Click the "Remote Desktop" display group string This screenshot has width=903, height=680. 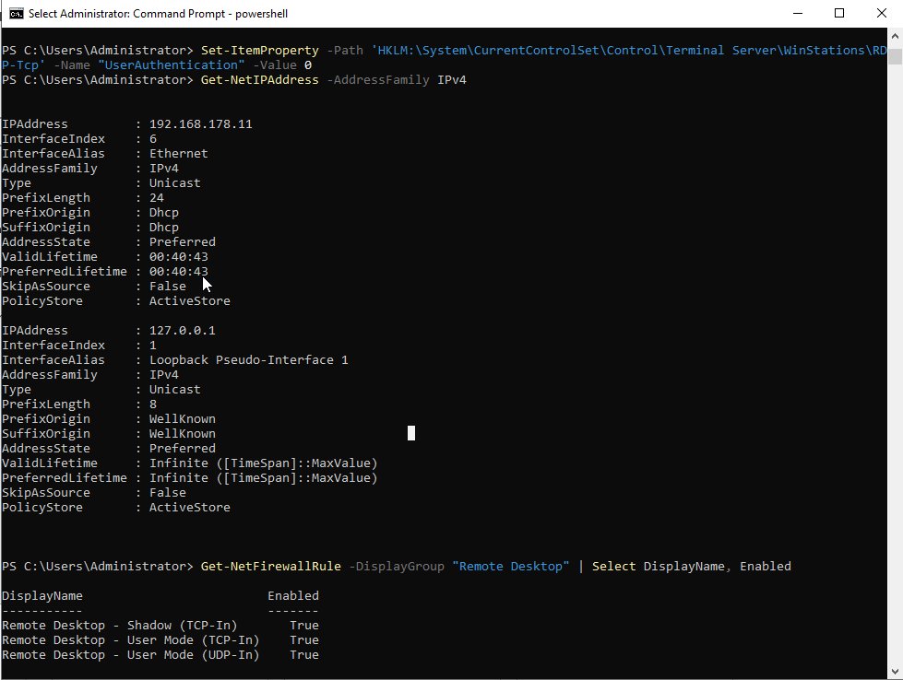[510, 566]
